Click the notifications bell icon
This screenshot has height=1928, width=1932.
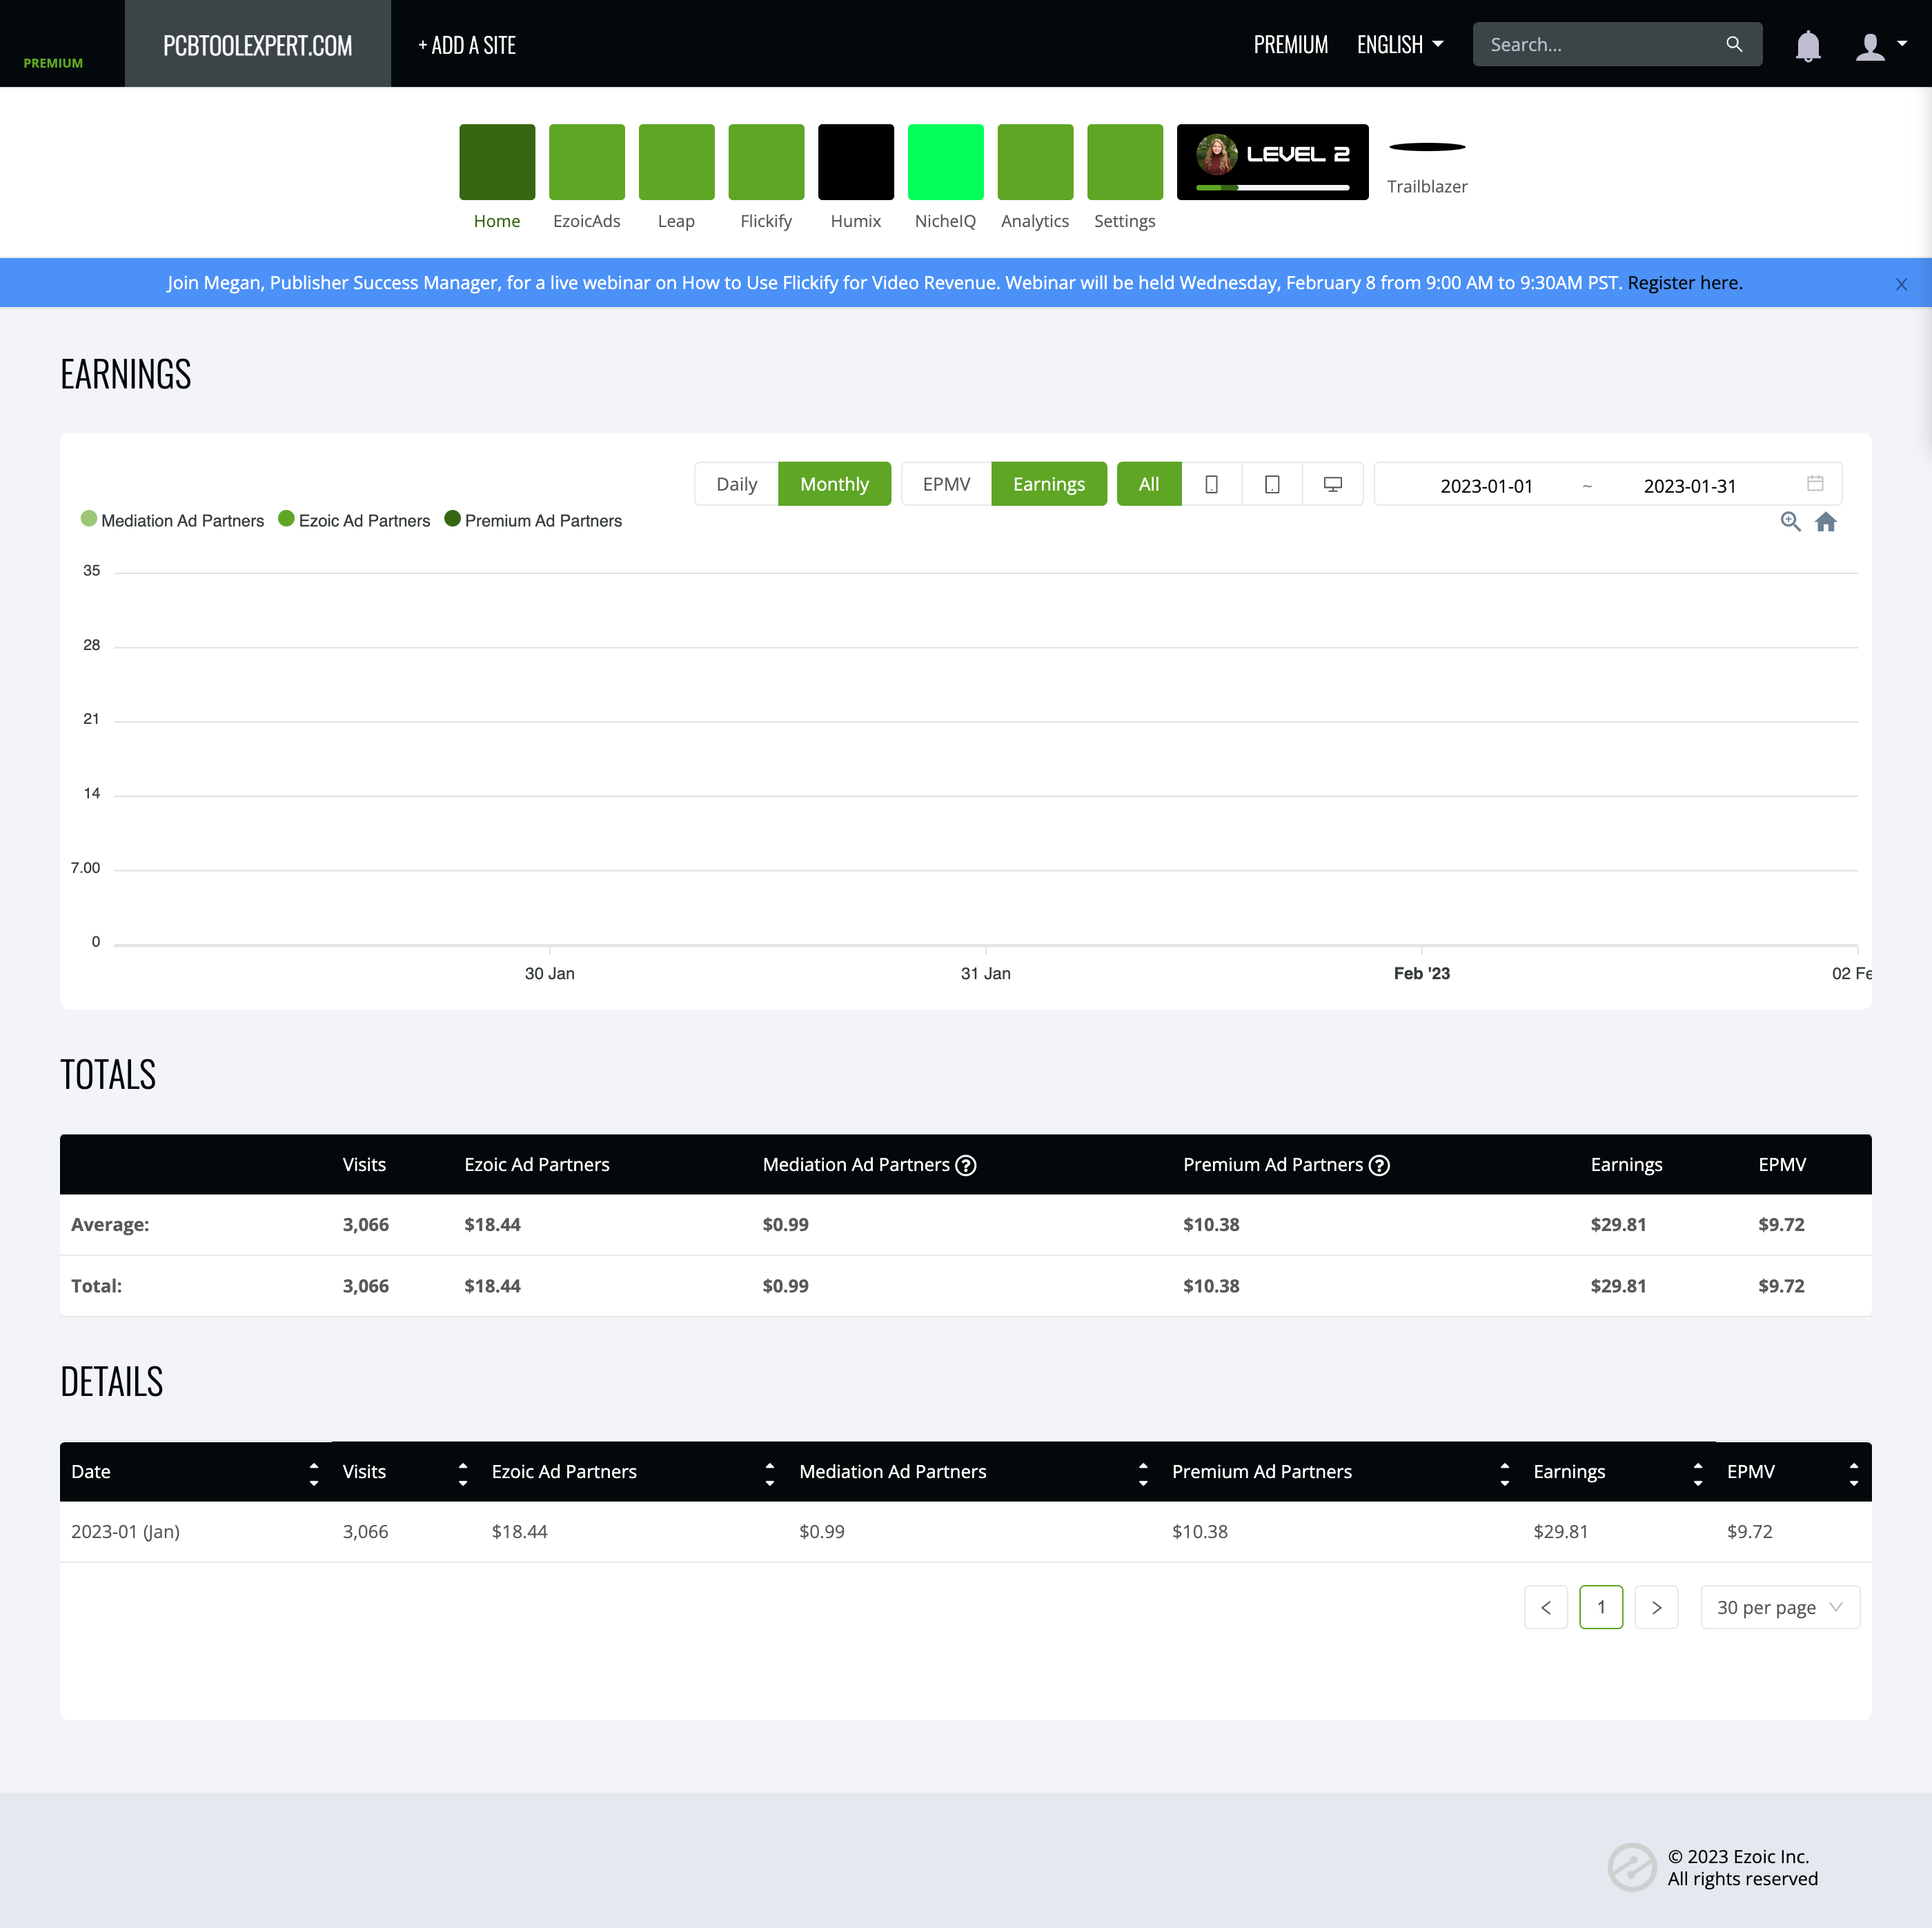(x=1808, y=46)
